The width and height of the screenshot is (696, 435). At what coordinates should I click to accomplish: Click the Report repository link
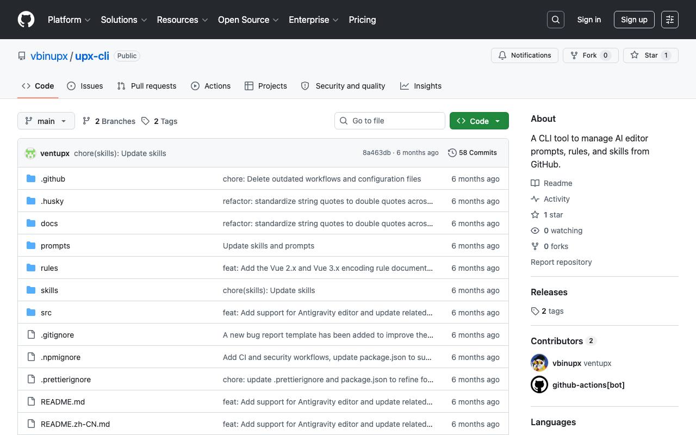point(561,262)
